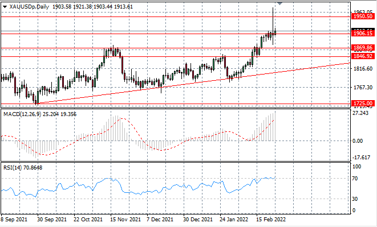Click the MACD(12,26,9) indicator label
Image resolution: width=377 pixels, height=227 pixels.
(23, 114)
